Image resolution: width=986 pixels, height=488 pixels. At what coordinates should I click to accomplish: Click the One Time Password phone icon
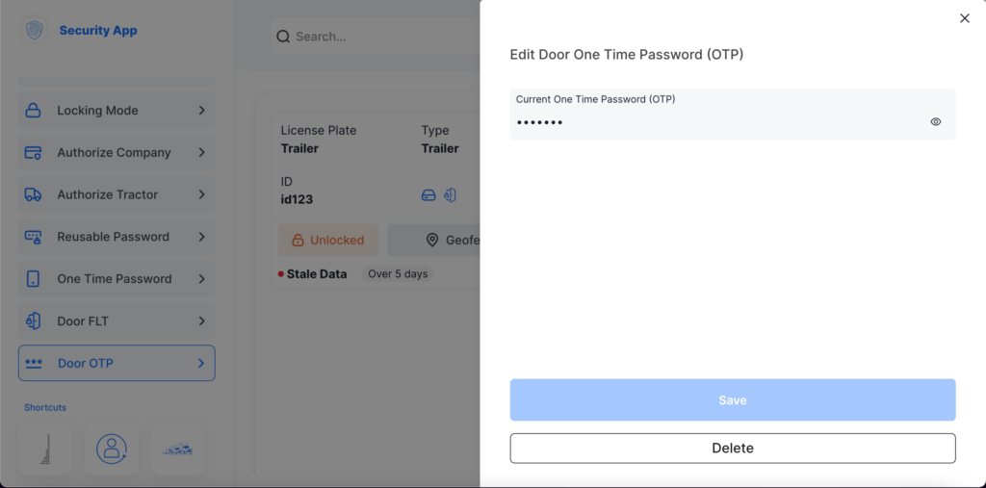pyautogui.click(x=33, y=279)
